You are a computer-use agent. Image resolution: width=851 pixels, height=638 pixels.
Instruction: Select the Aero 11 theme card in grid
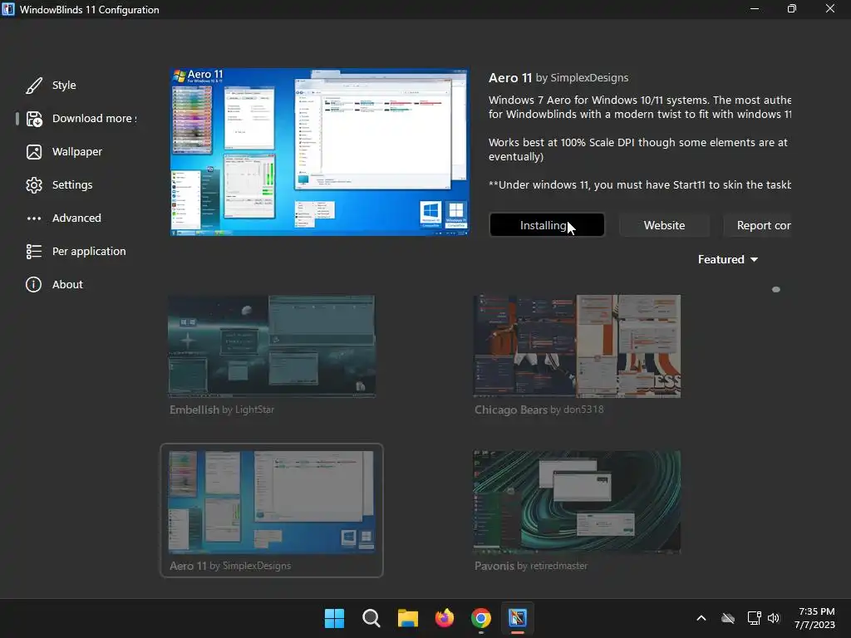click(x=272, y=510)
